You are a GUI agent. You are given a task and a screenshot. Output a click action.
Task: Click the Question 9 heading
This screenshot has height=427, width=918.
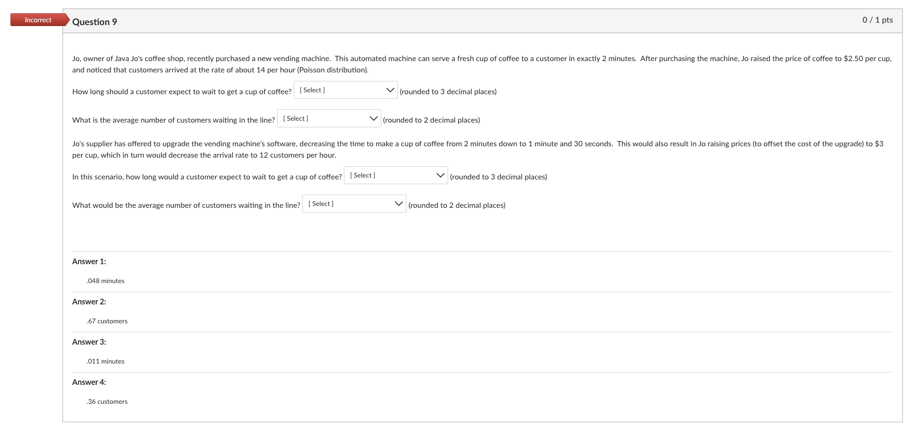[x=95, y=21]
